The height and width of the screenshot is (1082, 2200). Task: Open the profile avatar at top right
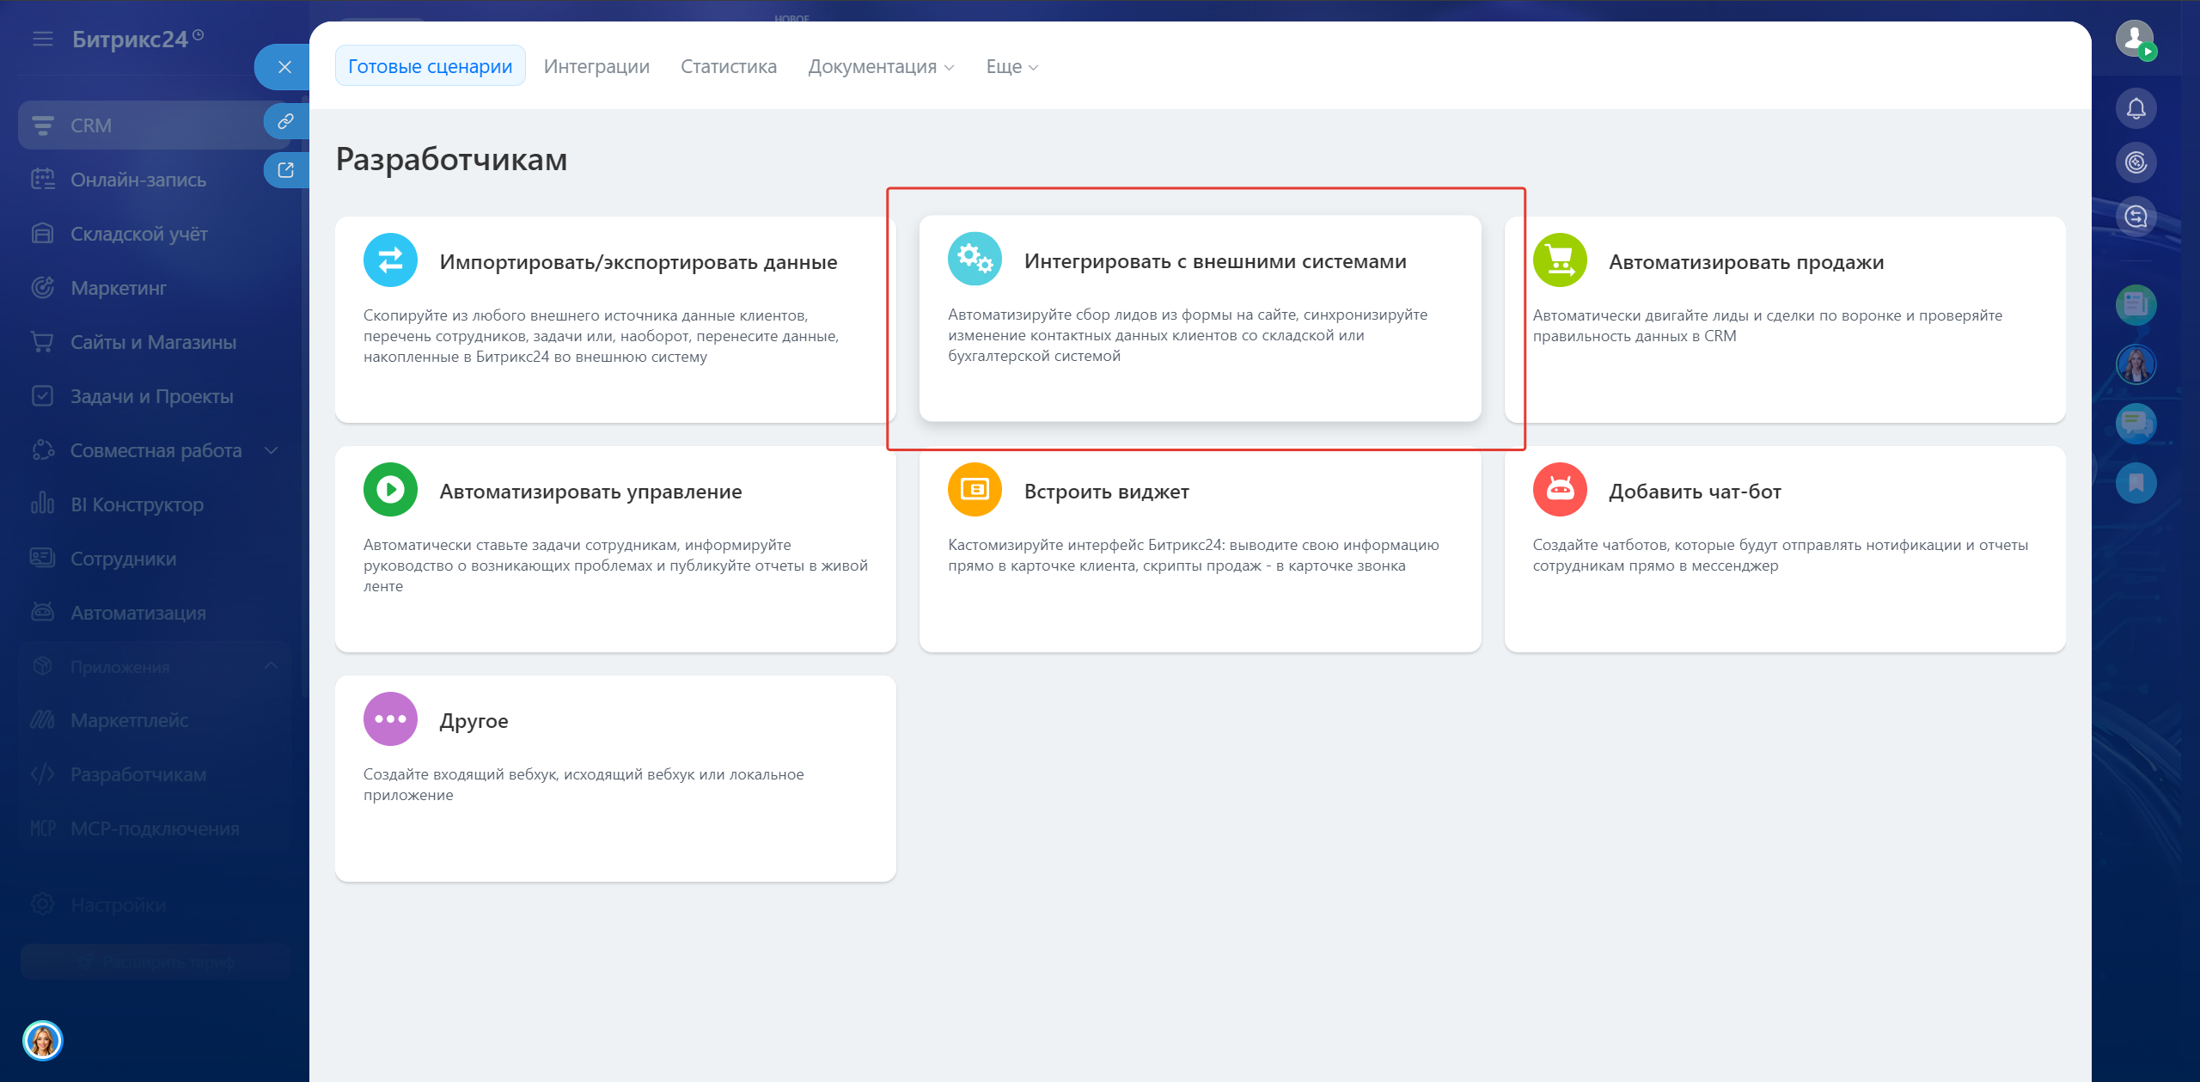[x=2136, y=40]
